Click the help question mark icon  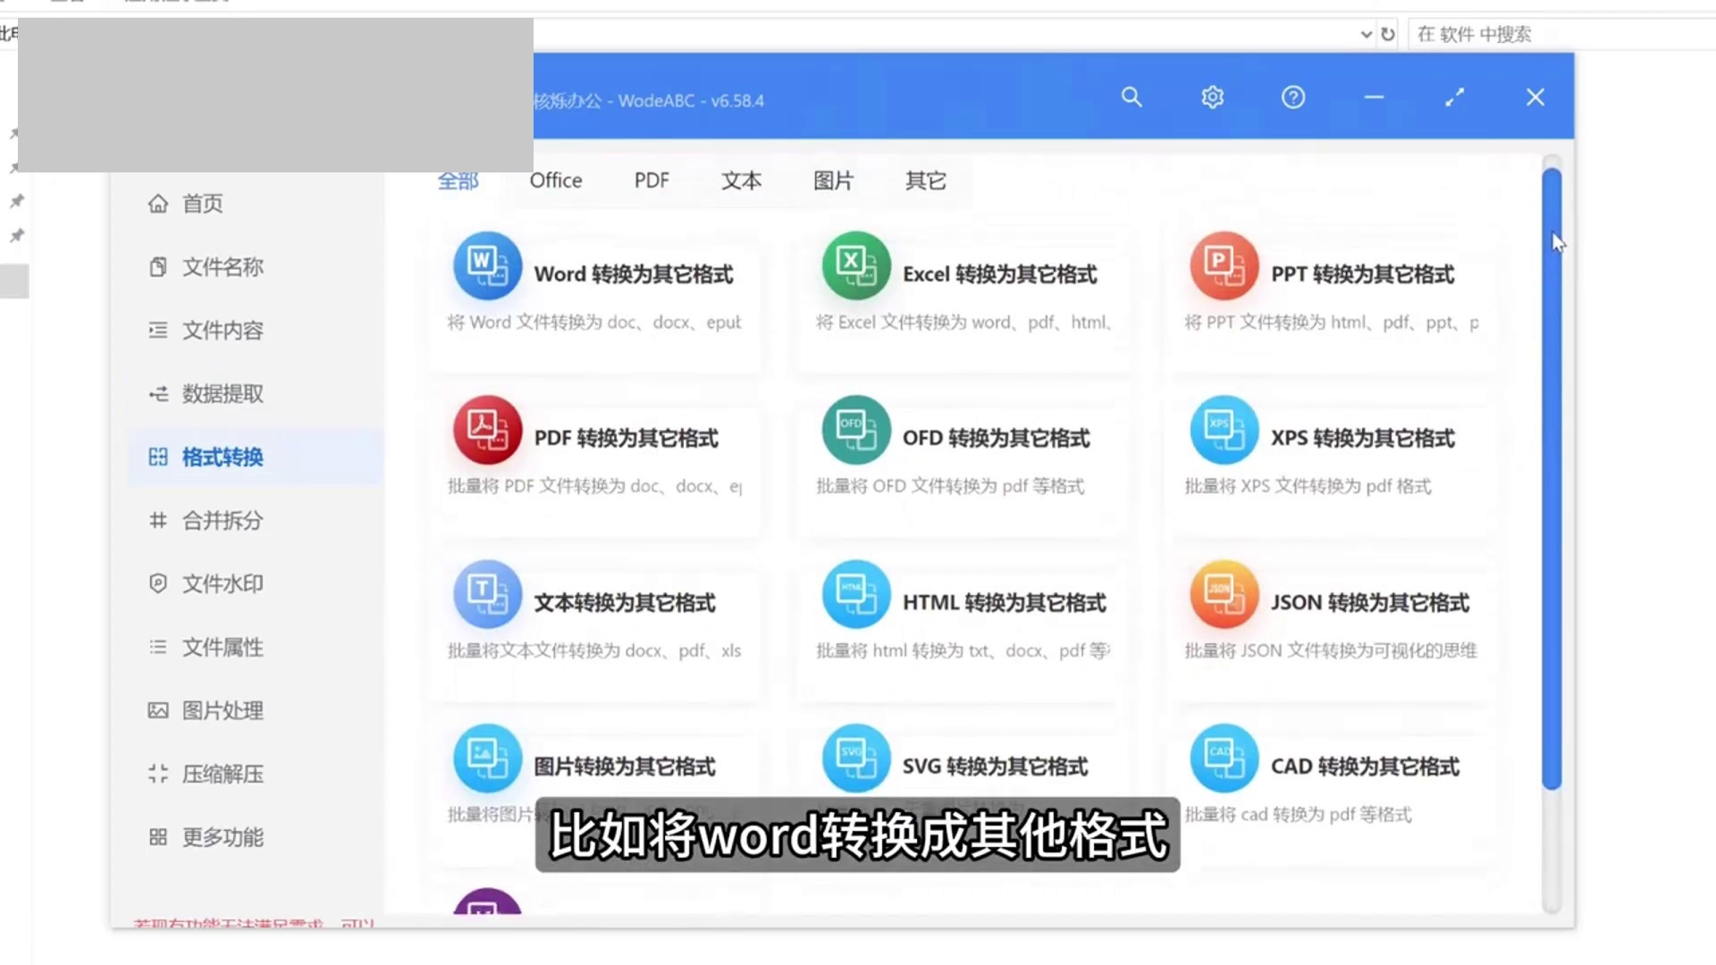1292,97
